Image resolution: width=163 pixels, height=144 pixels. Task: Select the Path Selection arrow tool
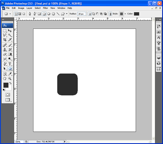[5, 69]
